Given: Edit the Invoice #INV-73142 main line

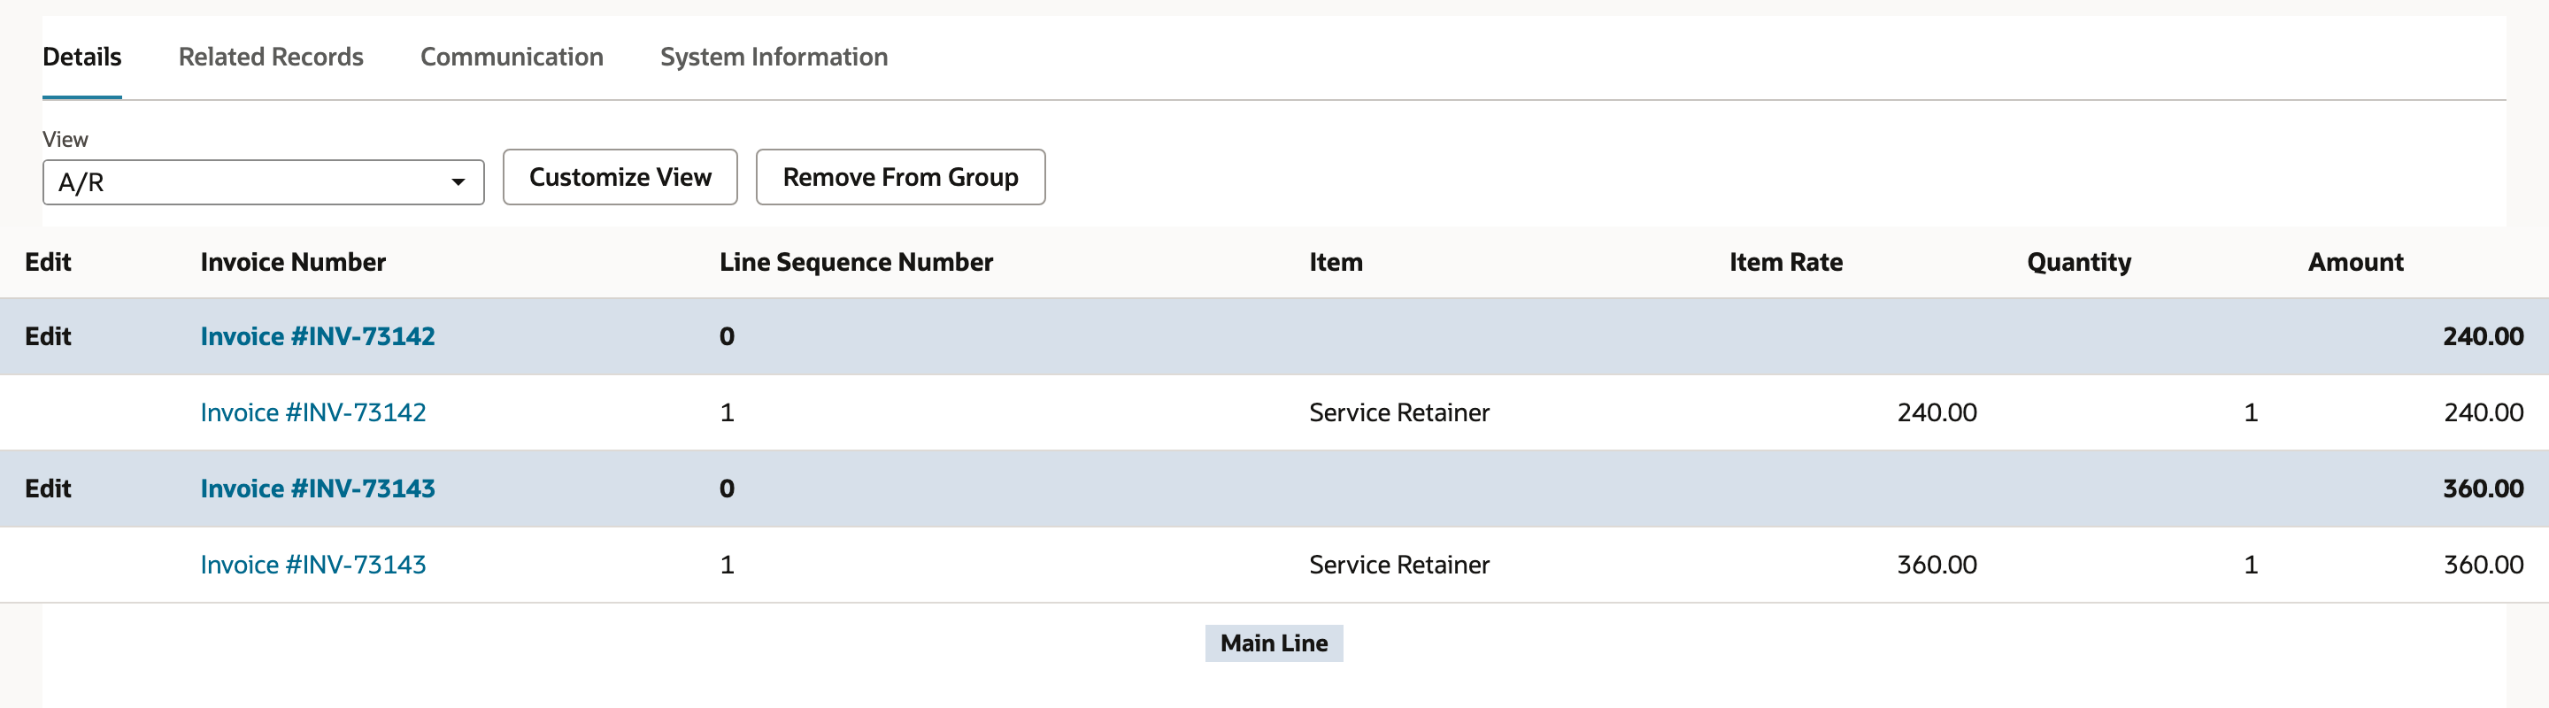Looking at the screenshot, I should coord(48,336).
